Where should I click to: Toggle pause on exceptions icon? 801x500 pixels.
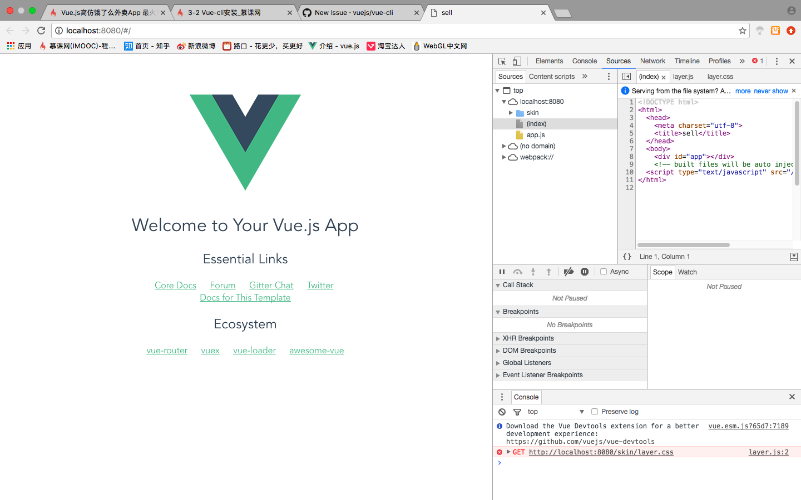[x=585, y=272]
